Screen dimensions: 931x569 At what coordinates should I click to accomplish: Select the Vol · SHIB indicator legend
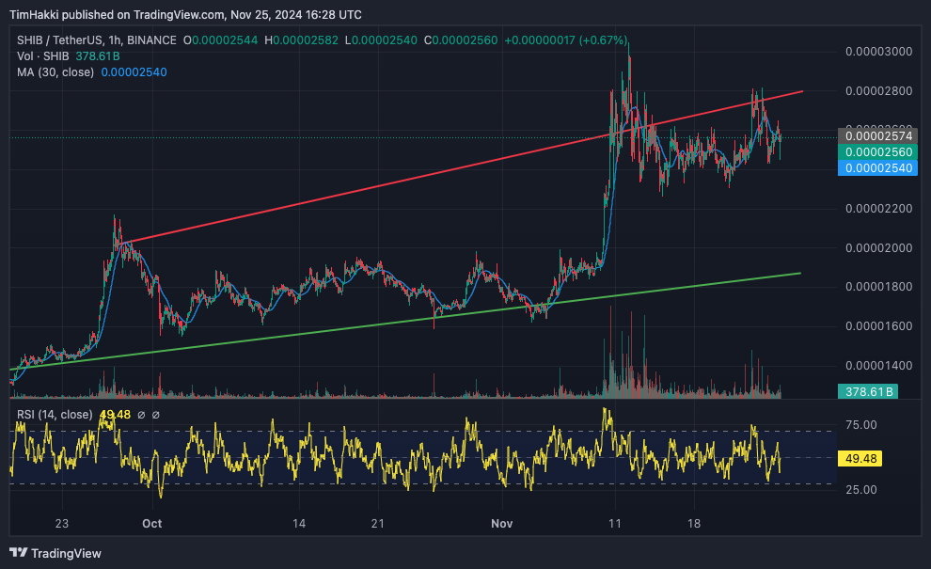pyautogui.click(x=42, y=56)
